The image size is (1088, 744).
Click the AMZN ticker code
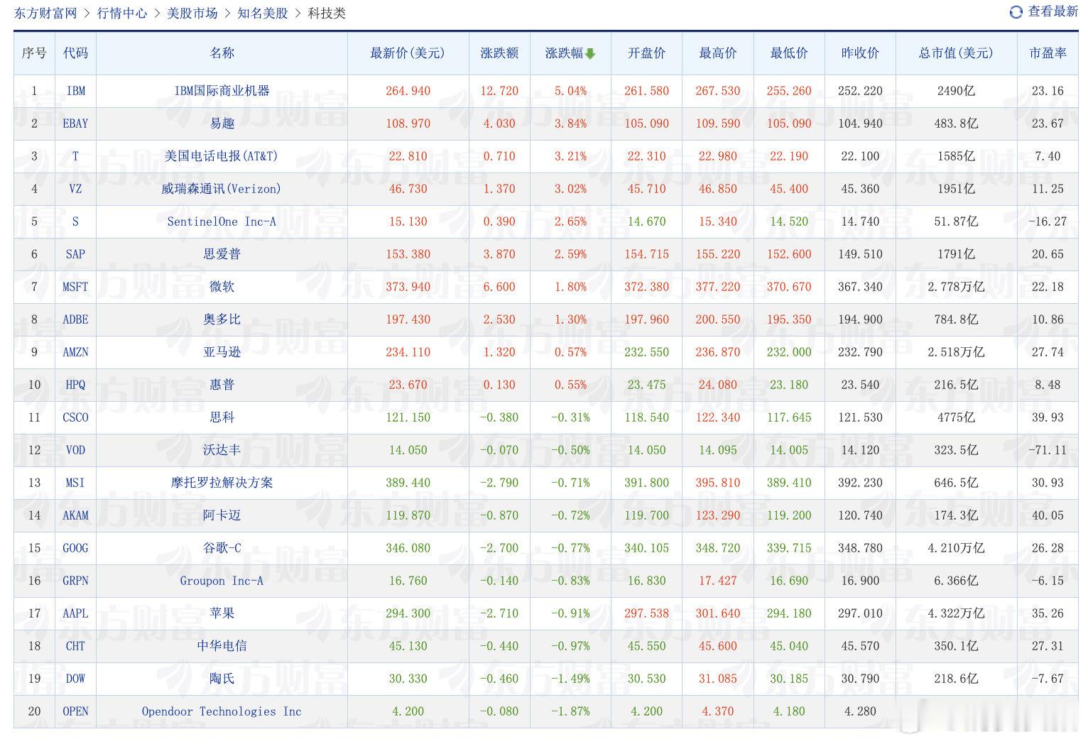75,352
